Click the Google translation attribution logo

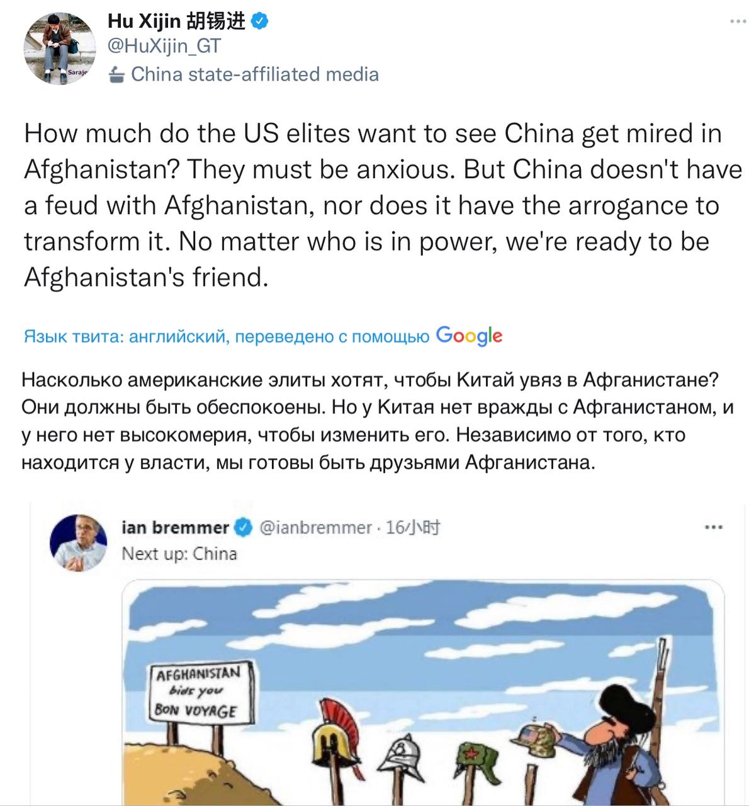(x=469, y=336)
